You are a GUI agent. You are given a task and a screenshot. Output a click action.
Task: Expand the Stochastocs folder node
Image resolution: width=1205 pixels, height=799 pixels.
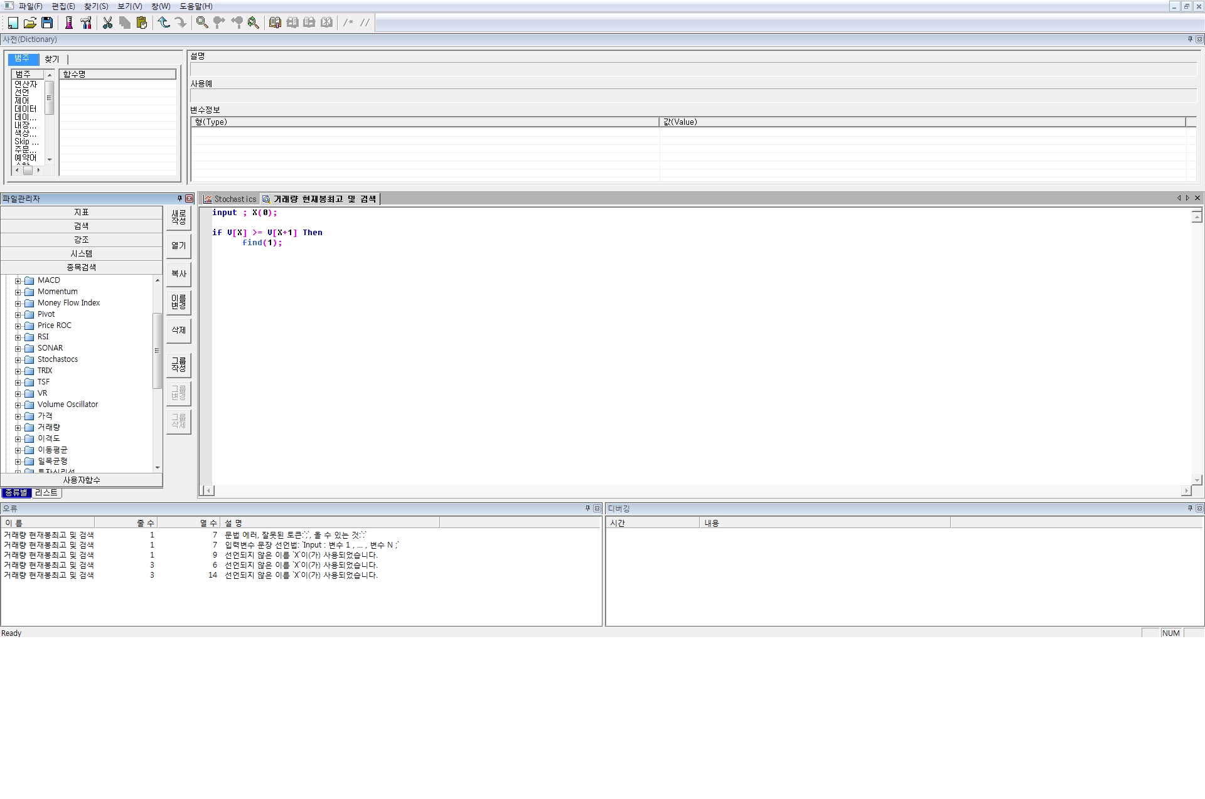point(18,360)
